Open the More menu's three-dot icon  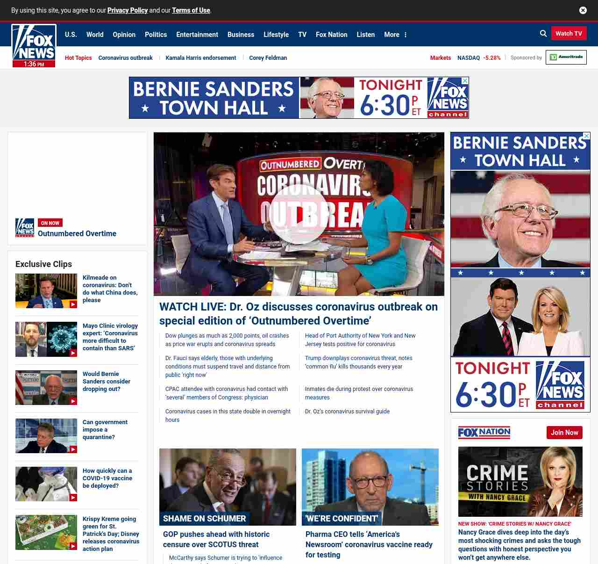(406, 35)
